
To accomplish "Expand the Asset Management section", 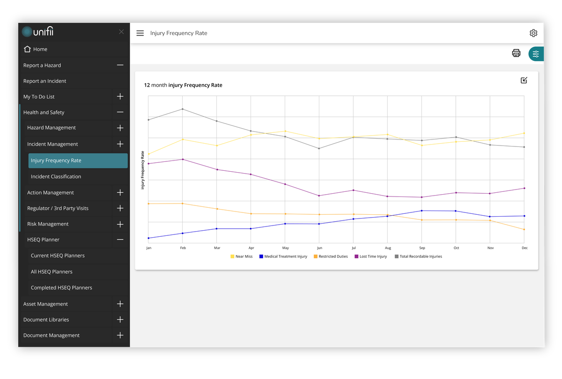I will (x=120, y=304).
